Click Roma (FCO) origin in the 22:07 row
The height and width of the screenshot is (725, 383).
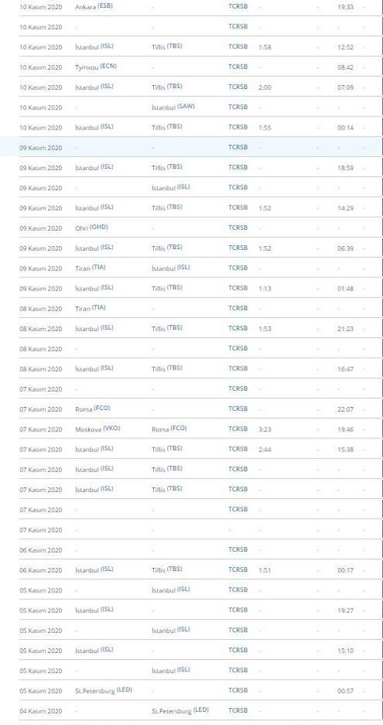pyautogui.click(x=93, y=408)
